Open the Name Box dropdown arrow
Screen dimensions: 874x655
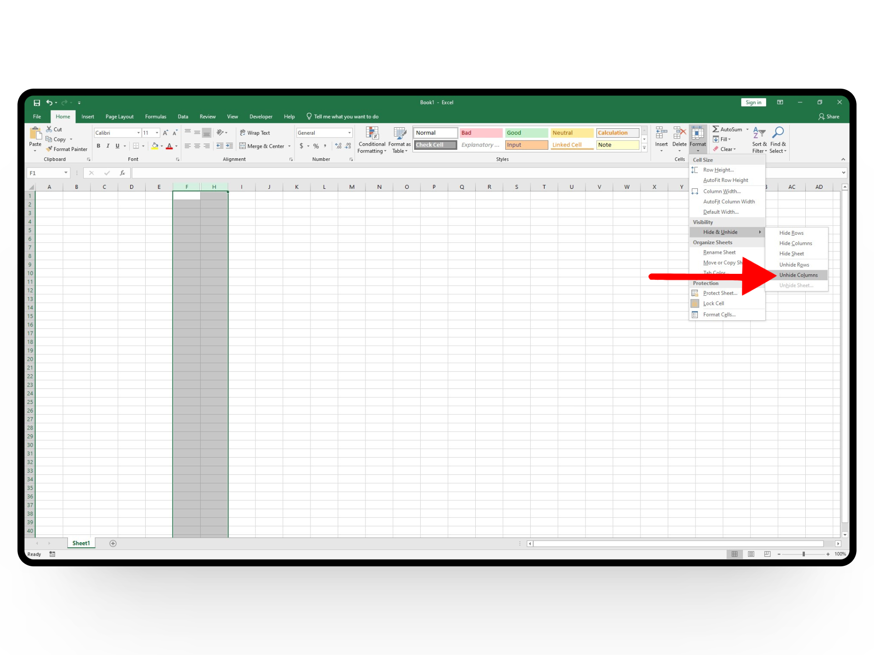(66, 173)
